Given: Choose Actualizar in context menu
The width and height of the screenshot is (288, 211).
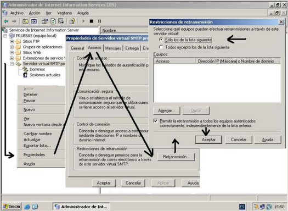Looking at the screenshot, I should coord(32,140).
